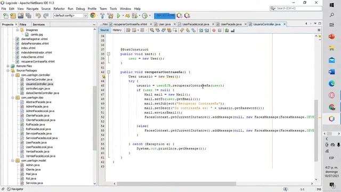341x192 pixels.
Task: Expand the Remote Files node
Action: pyautogui.click(x=8, y=66)
